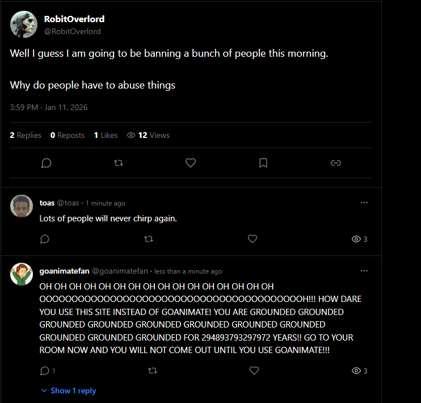
Task: Open the @goanimatefan handle link
Action: [x=120, y=271]
